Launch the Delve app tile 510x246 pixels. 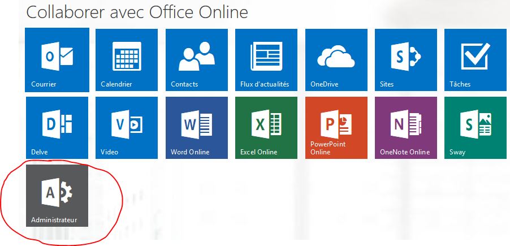(57, 127)
